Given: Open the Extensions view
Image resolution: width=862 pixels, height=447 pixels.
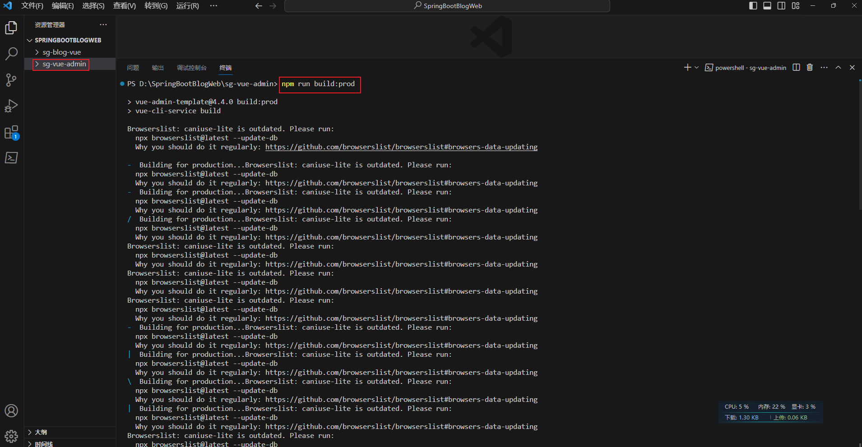Looking at the screenshot, I should click(11, 132).
